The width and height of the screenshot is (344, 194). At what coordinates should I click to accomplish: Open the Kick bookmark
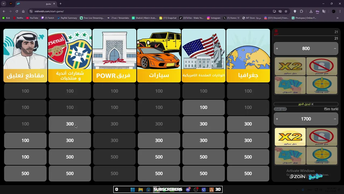6,18
